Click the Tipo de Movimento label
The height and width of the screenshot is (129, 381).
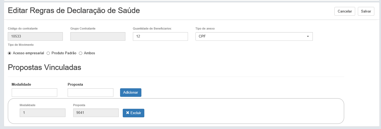(21, 45)
